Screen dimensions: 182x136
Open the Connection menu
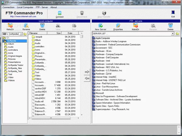8,7
